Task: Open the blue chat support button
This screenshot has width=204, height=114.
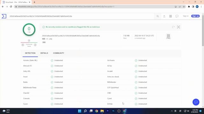Action: pos(196,102)
